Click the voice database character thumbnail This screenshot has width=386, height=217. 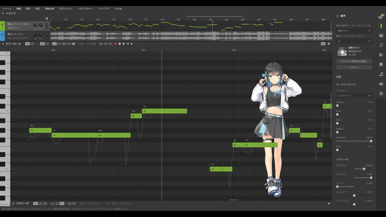tap(342, 51)
